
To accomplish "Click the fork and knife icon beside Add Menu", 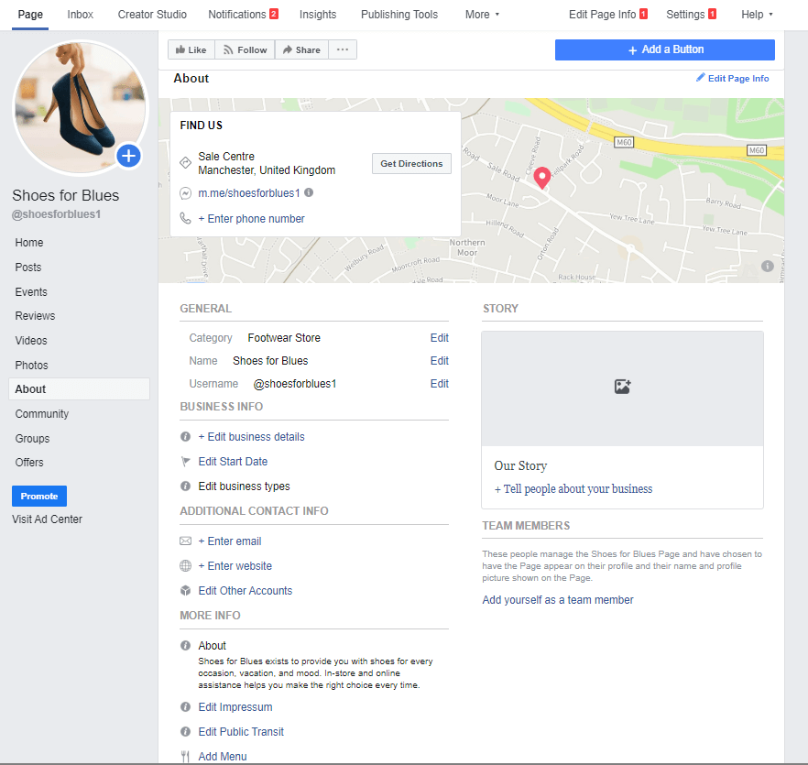I will pos(185,756).
